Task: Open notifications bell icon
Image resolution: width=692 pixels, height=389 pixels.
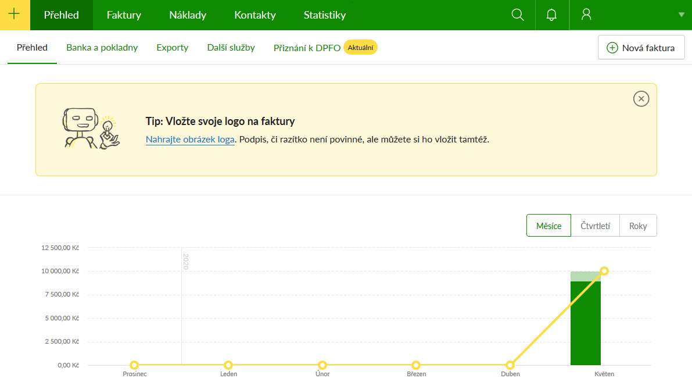Action: 552,15
